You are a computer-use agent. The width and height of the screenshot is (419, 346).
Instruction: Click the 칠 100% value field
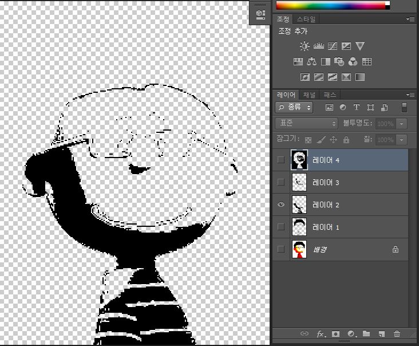tap(386, 140)
